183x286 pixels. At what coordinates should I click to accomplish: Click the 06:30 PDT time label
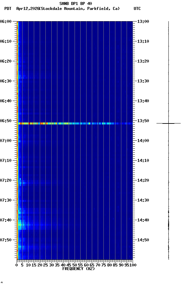tap(6, 81)
